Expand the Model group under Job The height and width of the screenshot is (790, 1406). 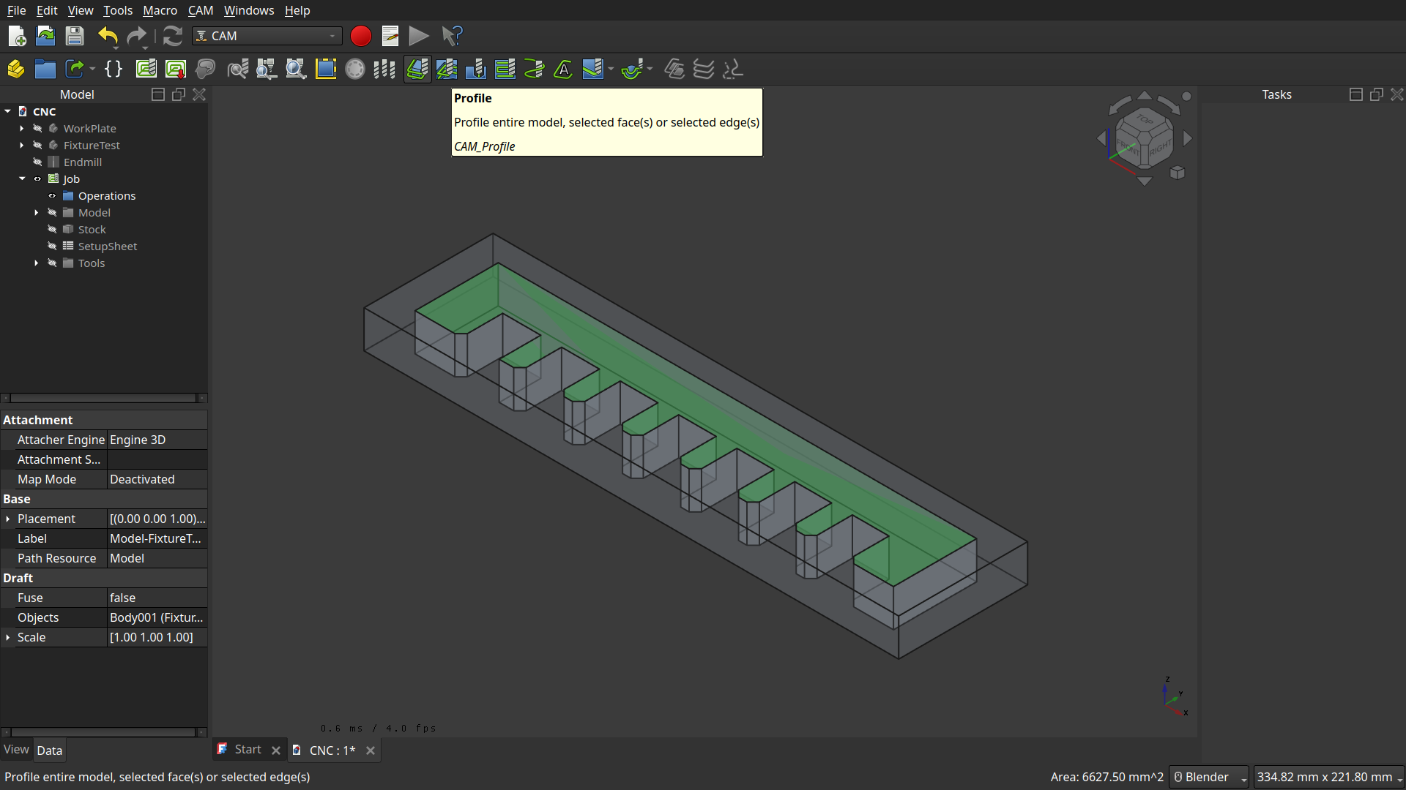(x=37, y=212)
